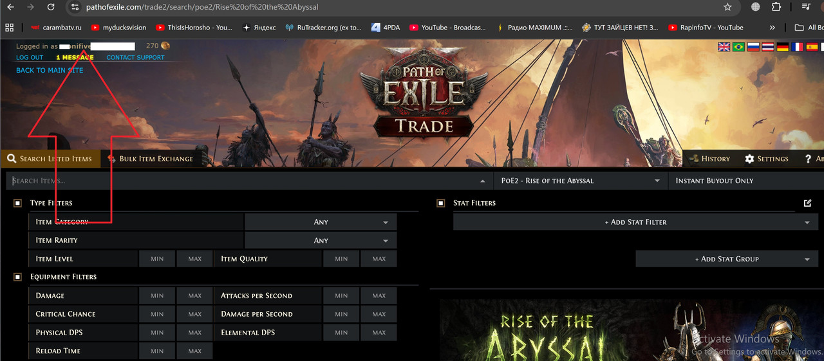
Task: Open the Settings tab
Action: tap(767, 159)
